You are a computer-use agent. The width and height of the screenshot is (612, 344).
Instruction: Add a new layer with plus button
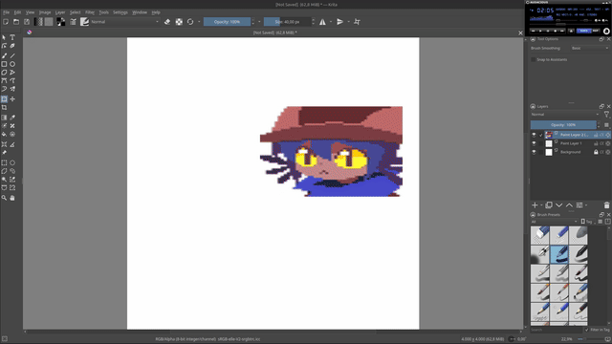535,205
